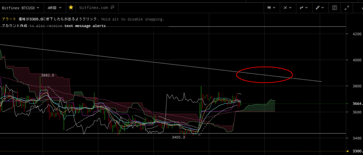The image size is (363, 155).
Task: Click the アカウント作成 link
Action: point(14,26)
